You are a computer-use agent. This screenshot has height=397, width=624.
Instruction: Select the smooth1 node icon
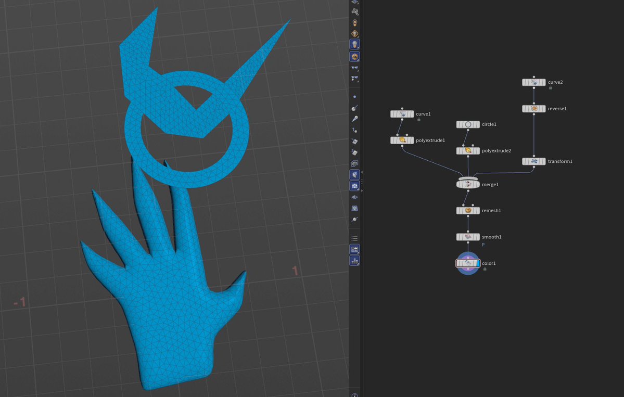click(468, 237)
